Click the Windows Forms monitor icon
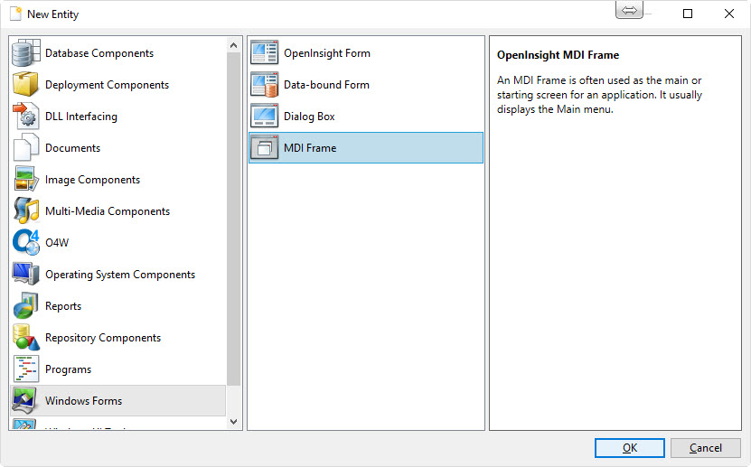Viewport: 751px width, 467px height. (x=25, y=400)
